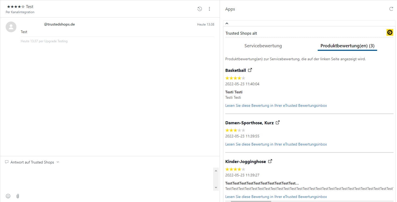The height and width of the screenshot is (202, 397).
Task: Open the ticket history clock icon
Action: (x=199, y=9)
